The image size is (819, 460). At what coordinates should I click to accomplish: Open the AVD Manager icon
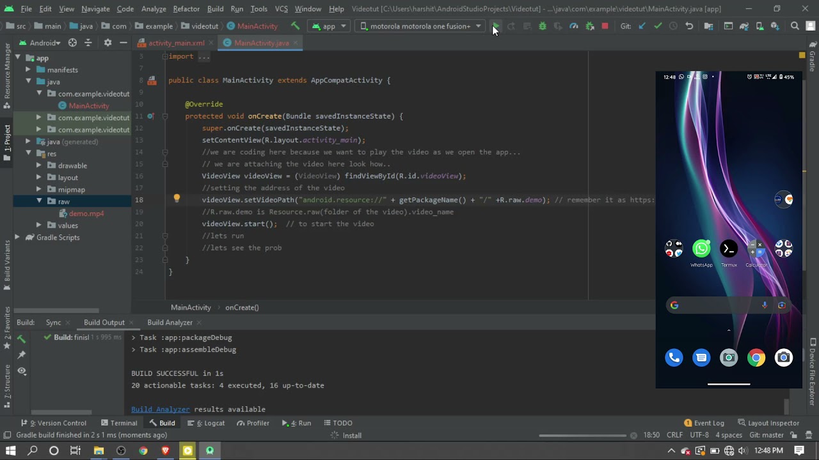point(759,26)
